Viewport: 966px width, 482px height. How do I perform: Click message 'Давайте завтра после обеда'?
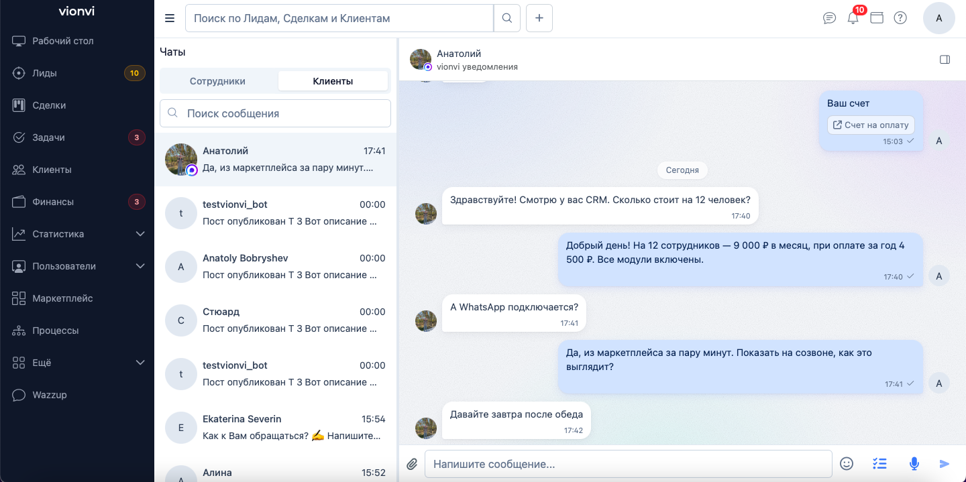pyautogui.click(x=517, y=420)
